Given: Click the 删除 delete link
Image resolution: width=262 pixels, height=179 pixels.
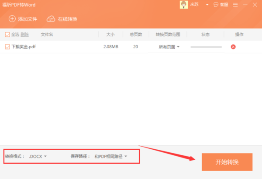Looking at the screenshot, I should (x=24, y=35).
